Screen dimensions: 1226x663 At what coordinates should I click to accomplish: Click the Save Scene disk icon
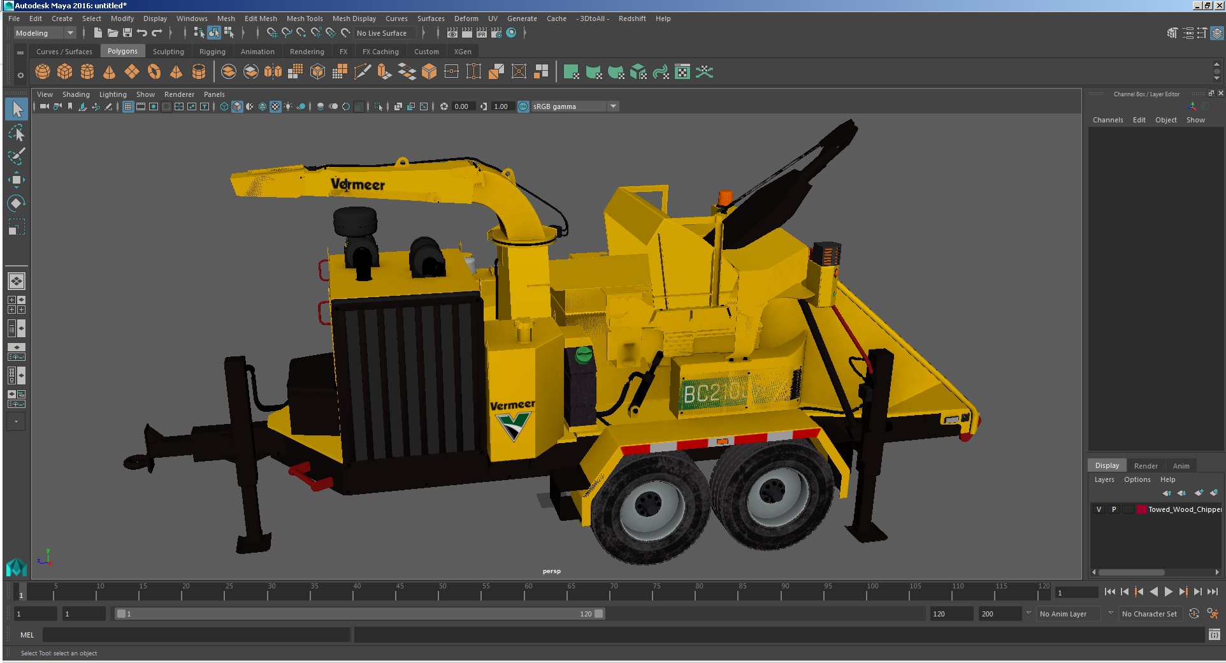pos(127,33)
